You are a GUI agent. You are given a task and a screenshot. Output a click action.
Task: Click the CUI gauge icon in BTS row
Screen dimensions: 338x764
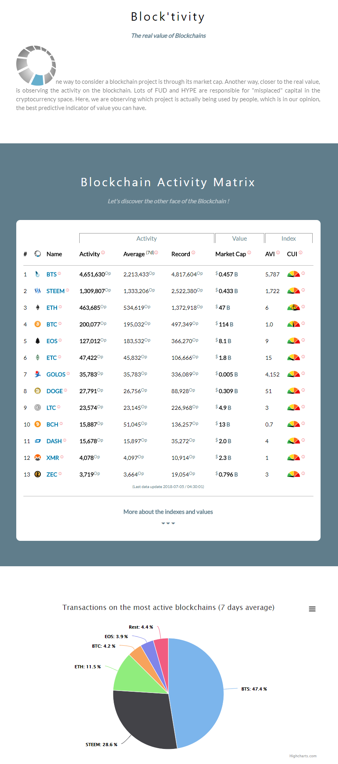294,274
